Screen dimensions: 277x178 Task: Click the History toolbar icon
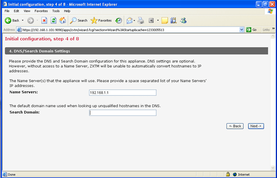[118, 20]
